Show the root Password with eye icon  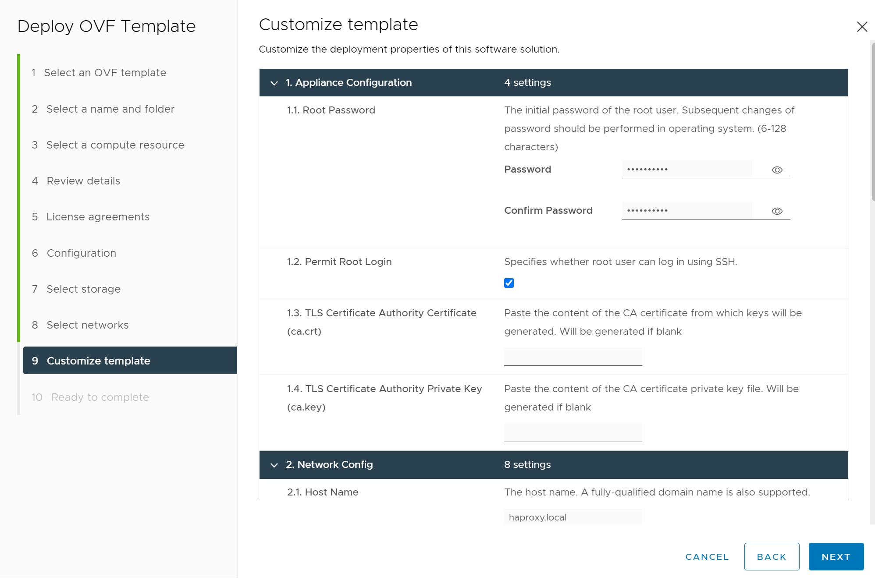click(x=777, y=170)
